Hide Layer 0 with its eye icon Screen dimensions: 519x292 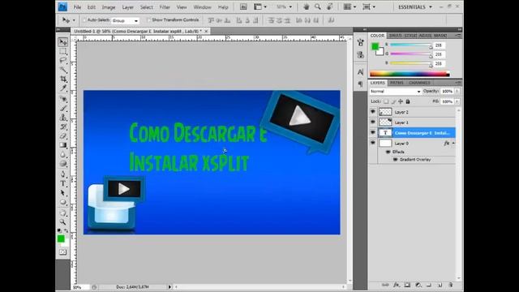(373, 143)
